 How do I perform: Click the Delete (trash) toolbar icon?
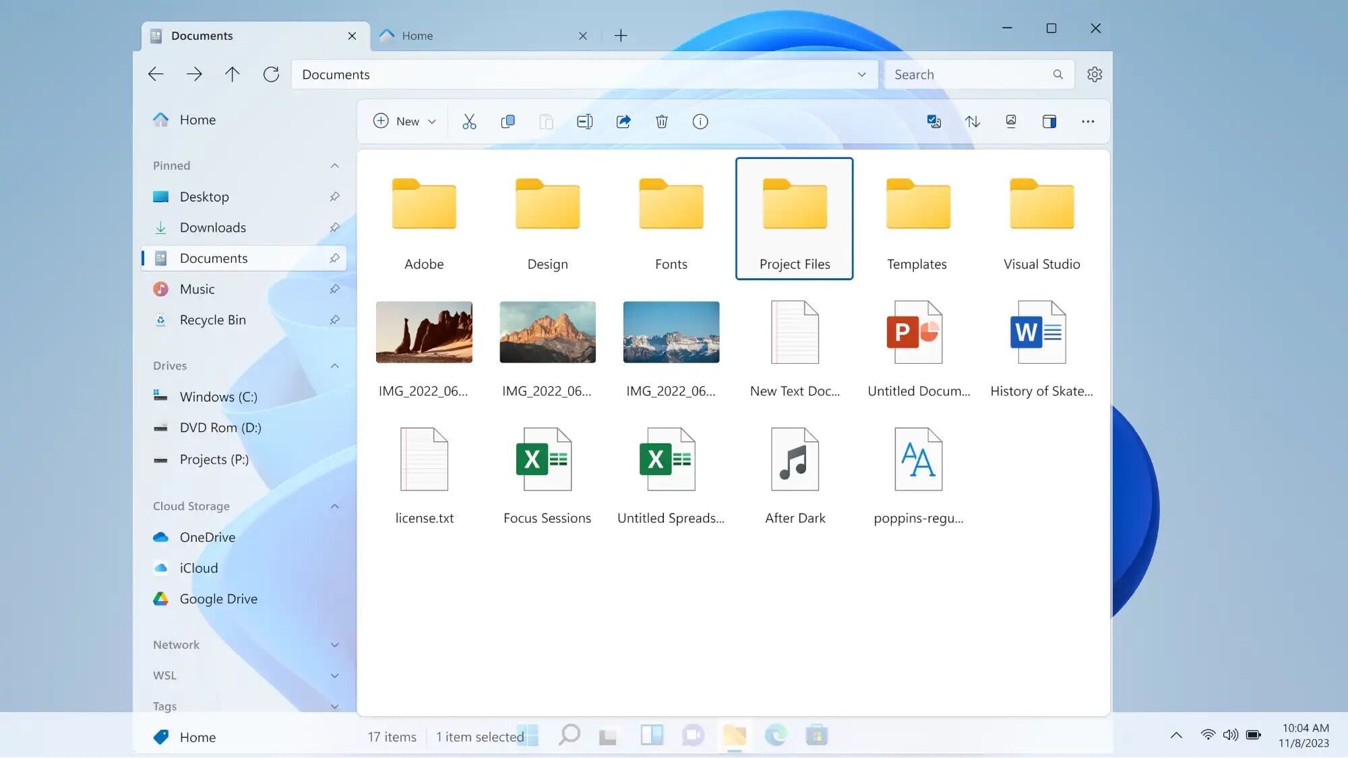pos(662,121)
